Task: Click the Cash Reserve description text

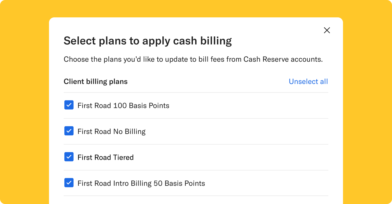Action: (x=193, y=59)
